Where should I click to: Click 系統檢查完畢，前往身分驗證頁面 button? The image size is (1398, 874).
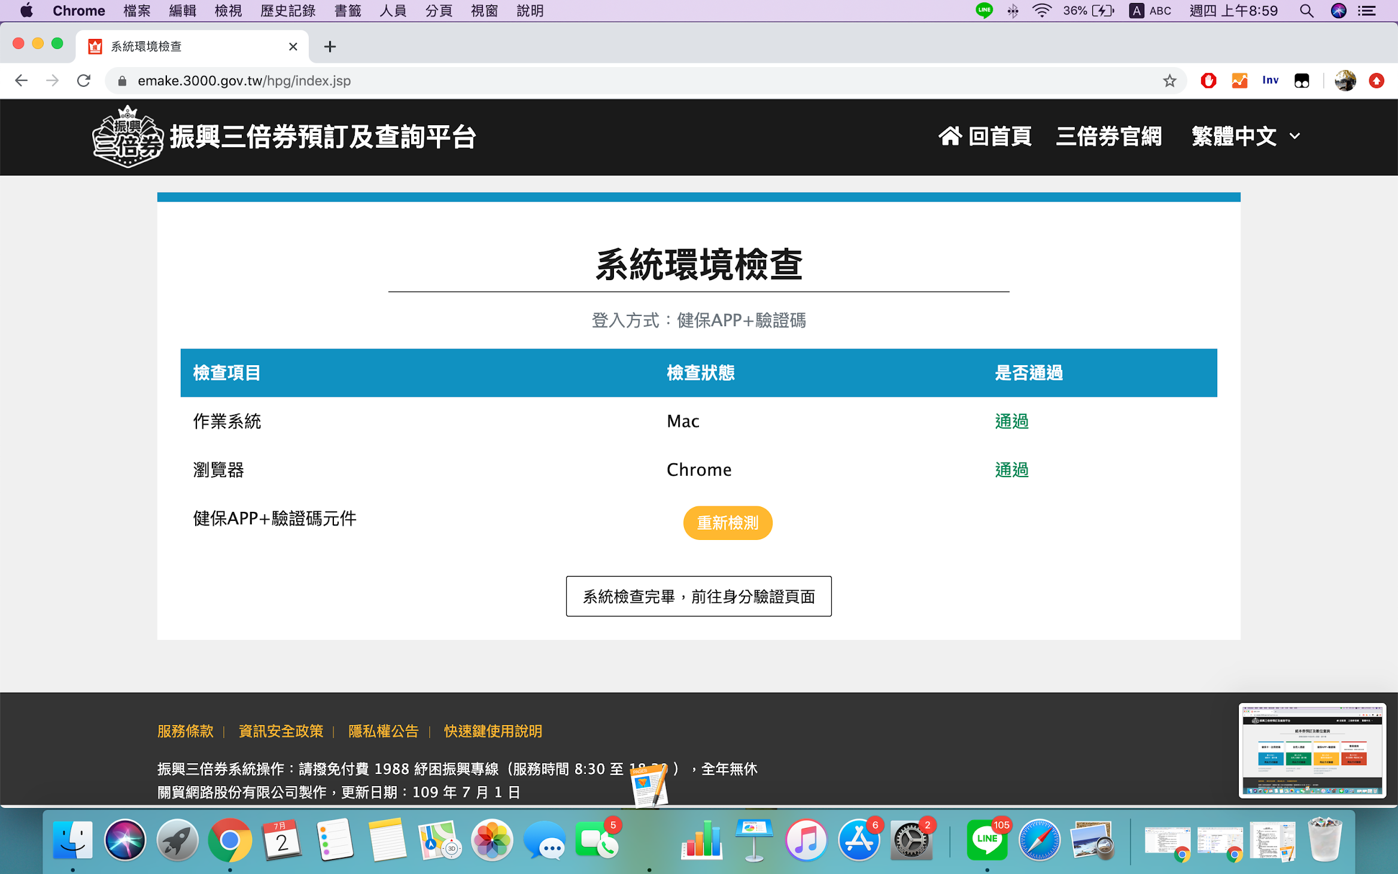click(x=698, y=596)
